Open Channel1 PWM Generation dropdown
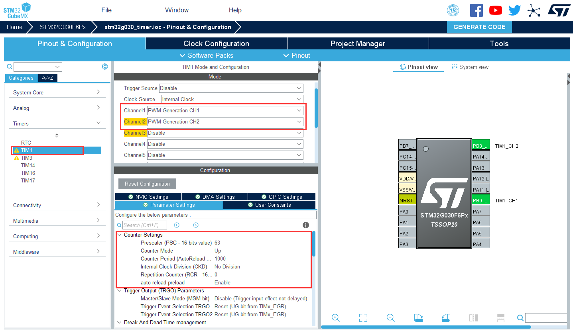 point(225,110)
